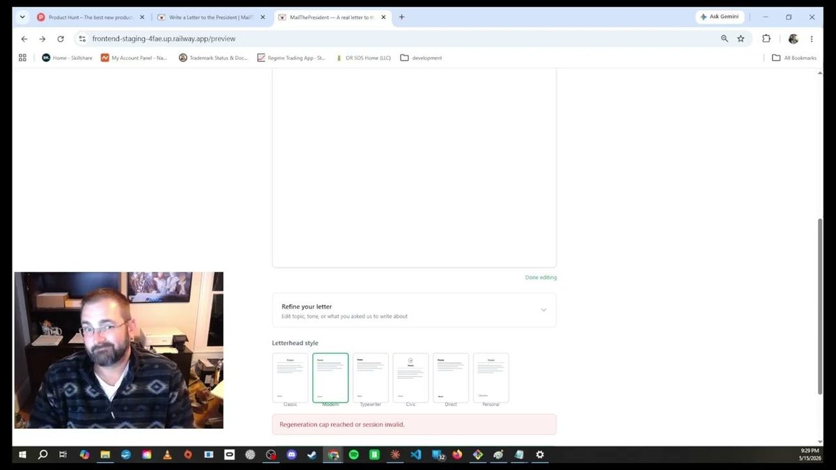
Task: Open the tab search dropdown arrow
Action: [22, 17]
